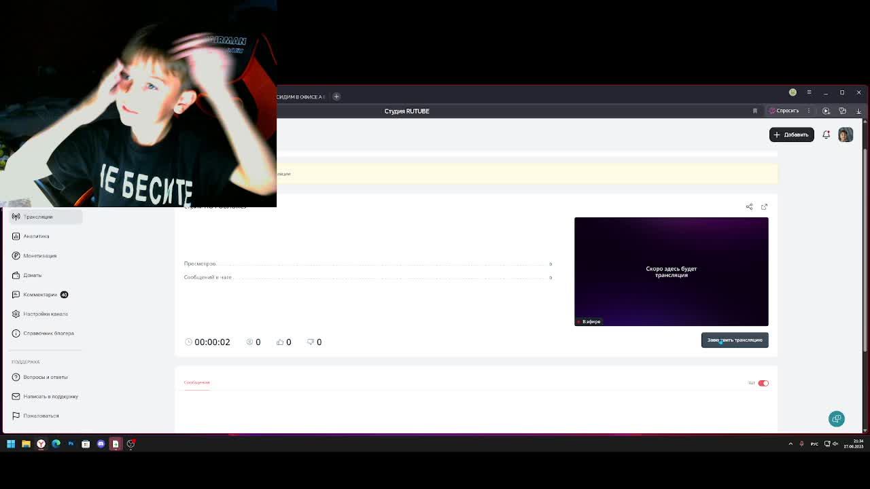Open a new browser tab

(x=336, y=96)
